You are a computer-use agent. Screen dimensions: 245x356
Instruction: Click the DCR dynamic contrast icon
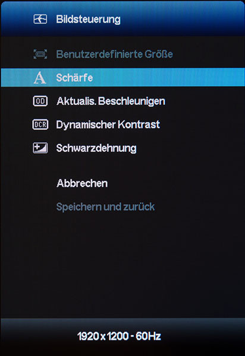[x=40, y=125]
